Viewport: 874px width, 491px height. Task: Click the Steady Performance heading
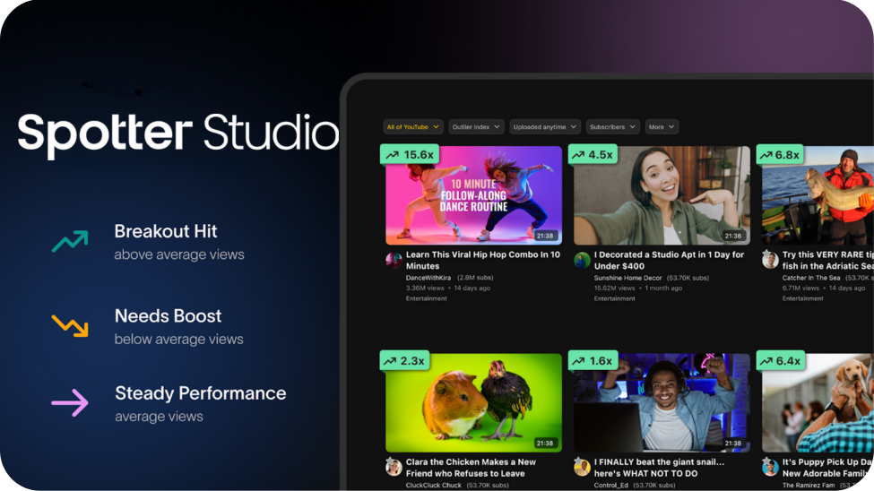pos(201,393)
